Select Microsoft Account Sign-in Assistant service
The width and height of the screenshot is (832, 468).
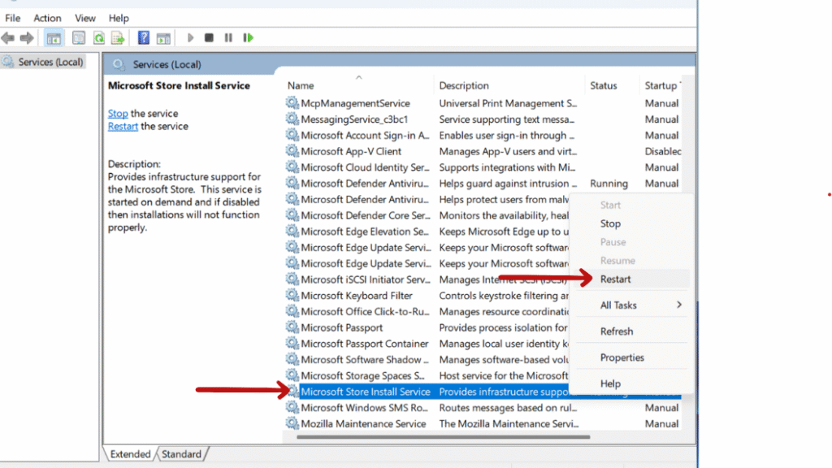coord(365,136)
